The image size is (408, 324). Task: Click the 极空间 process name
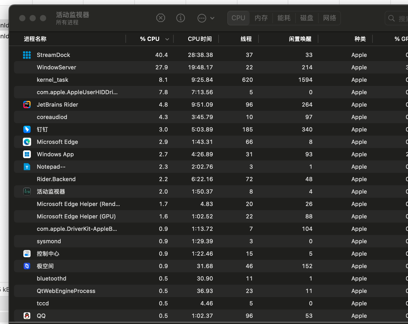45,266
